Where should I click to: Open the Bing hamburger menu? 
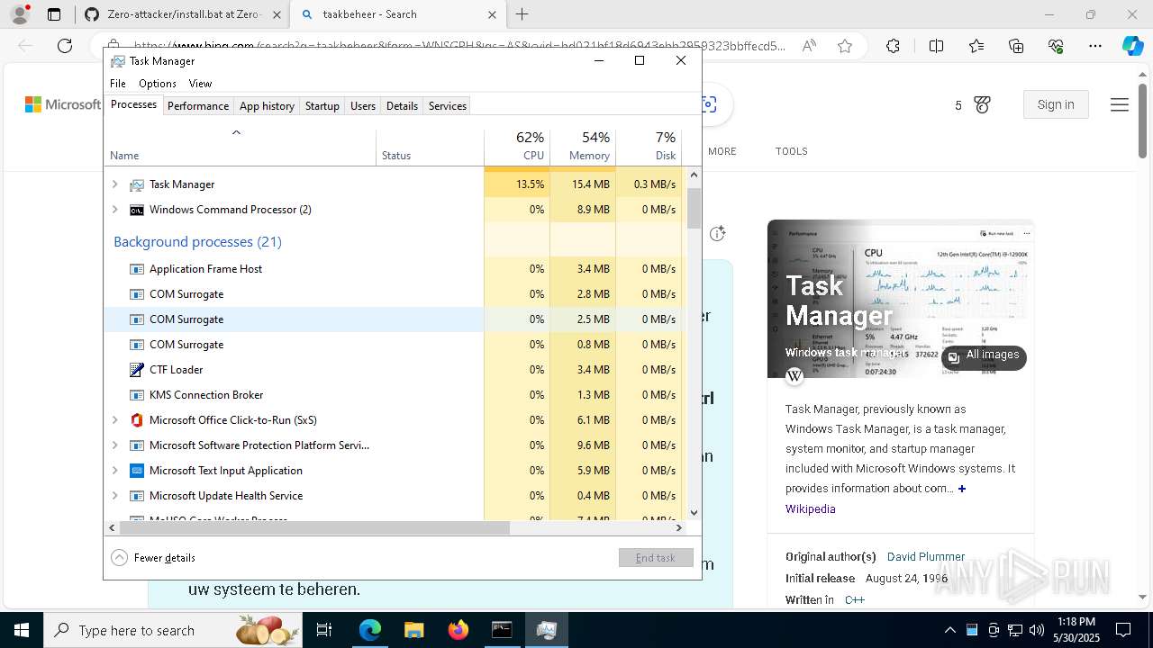coord(1120,105)
